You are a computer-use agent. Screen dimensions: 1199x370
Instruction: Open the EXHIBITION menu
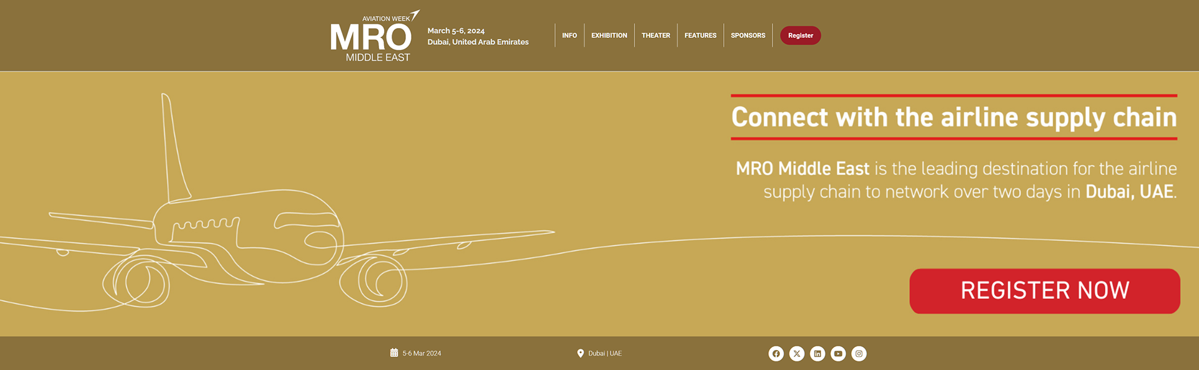click(x=609, y=36)
